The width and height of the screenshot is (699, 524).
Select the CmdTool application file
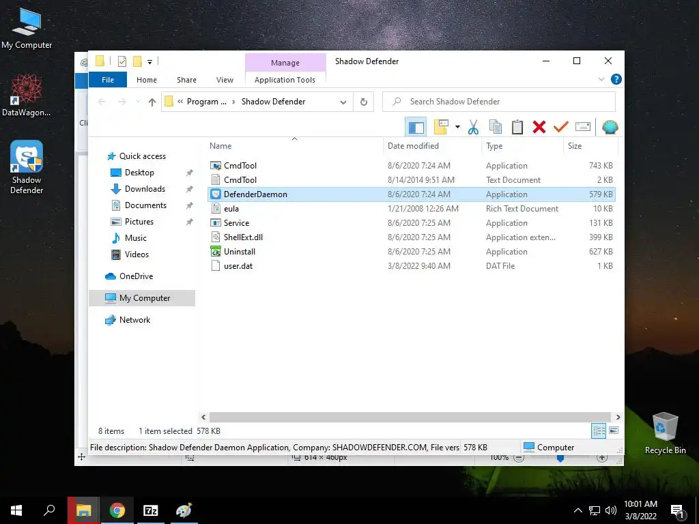(x=412, y=166)
